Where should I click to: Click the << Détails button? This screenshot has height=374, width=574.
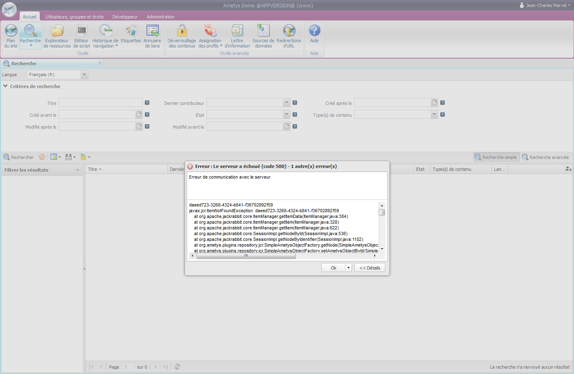[370, 267]
